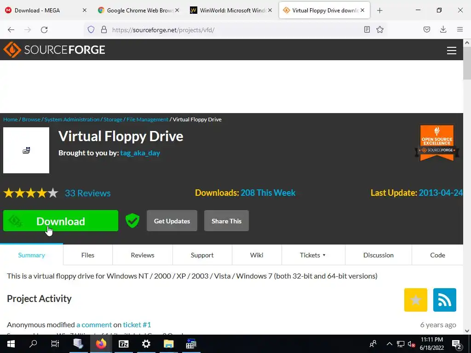Click the yellow star favorite button
This screenshot has width=471, height=353.
point(416,300)
